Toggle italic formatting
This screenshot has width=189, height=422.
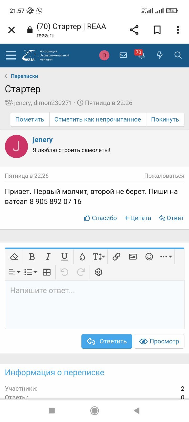point(48,257)
